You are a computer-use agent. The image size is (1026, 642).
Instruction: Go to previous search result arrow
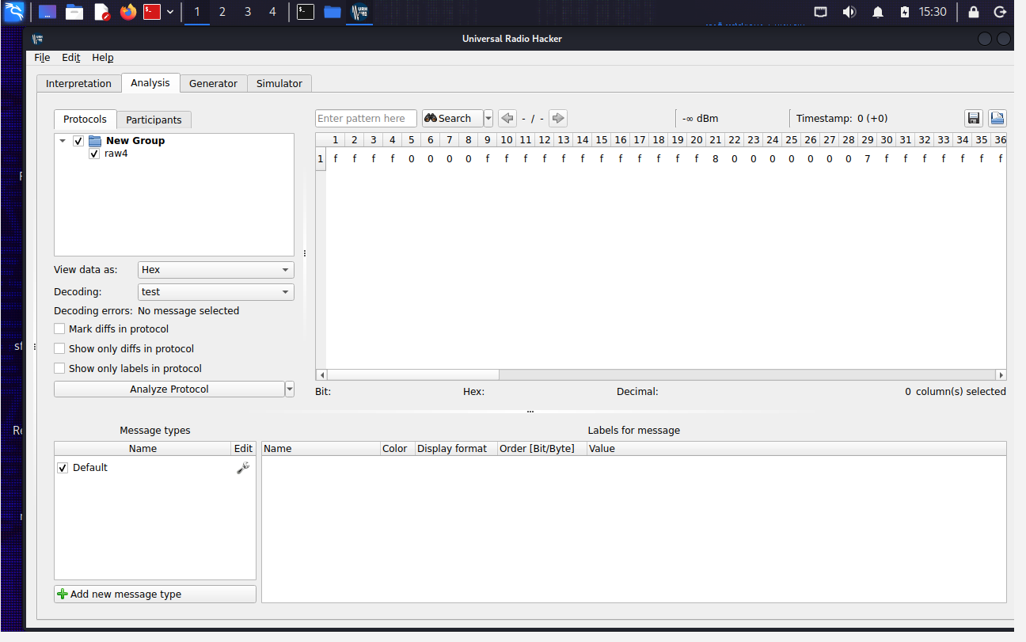[x=507, y=118]
